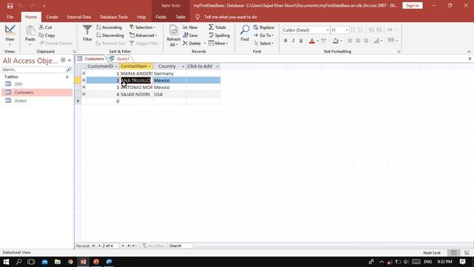
Task: Apply Bold formatting
Action: (x=285, y=41)
